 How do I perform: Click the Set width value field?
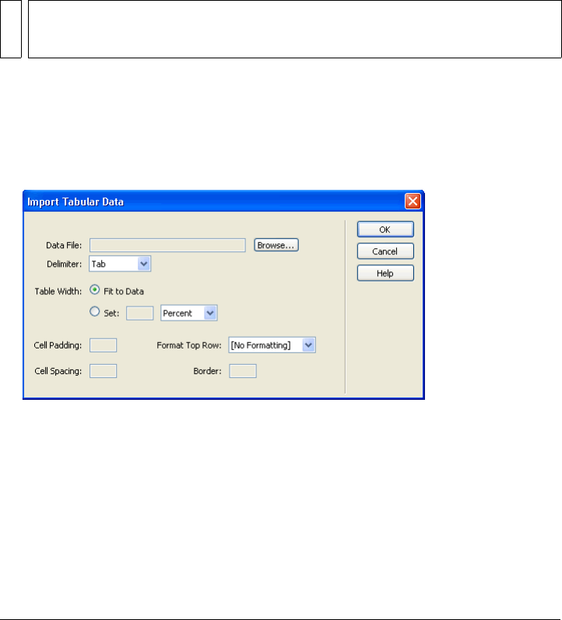pos(139,314)
